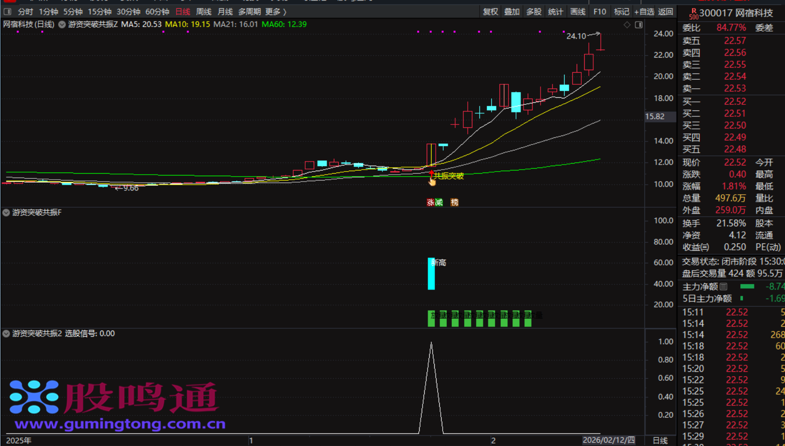The height and width of the screenshot is (446, 785).
Task: Expand the 游资突破共振F indicator dropdown
Action: point(6,213)
